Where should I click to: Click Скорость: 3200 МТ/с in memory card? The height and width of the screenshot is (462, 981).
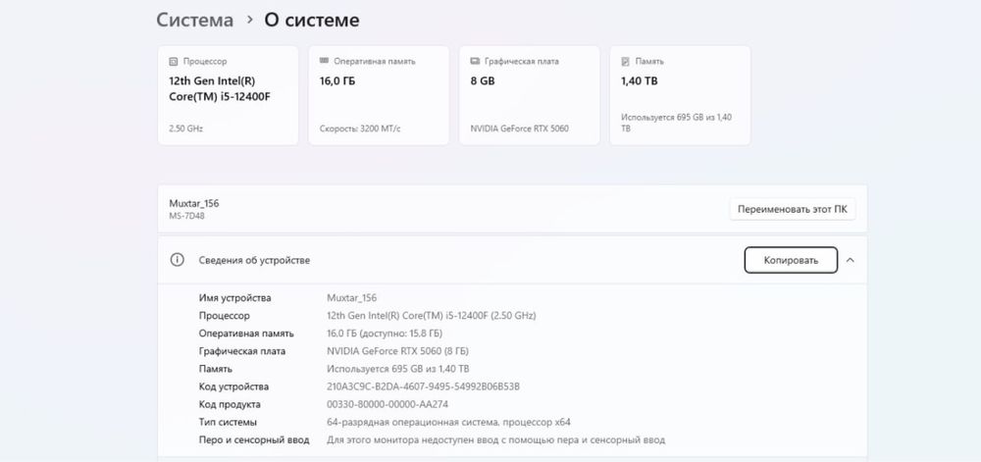click(x=360, y=128)
